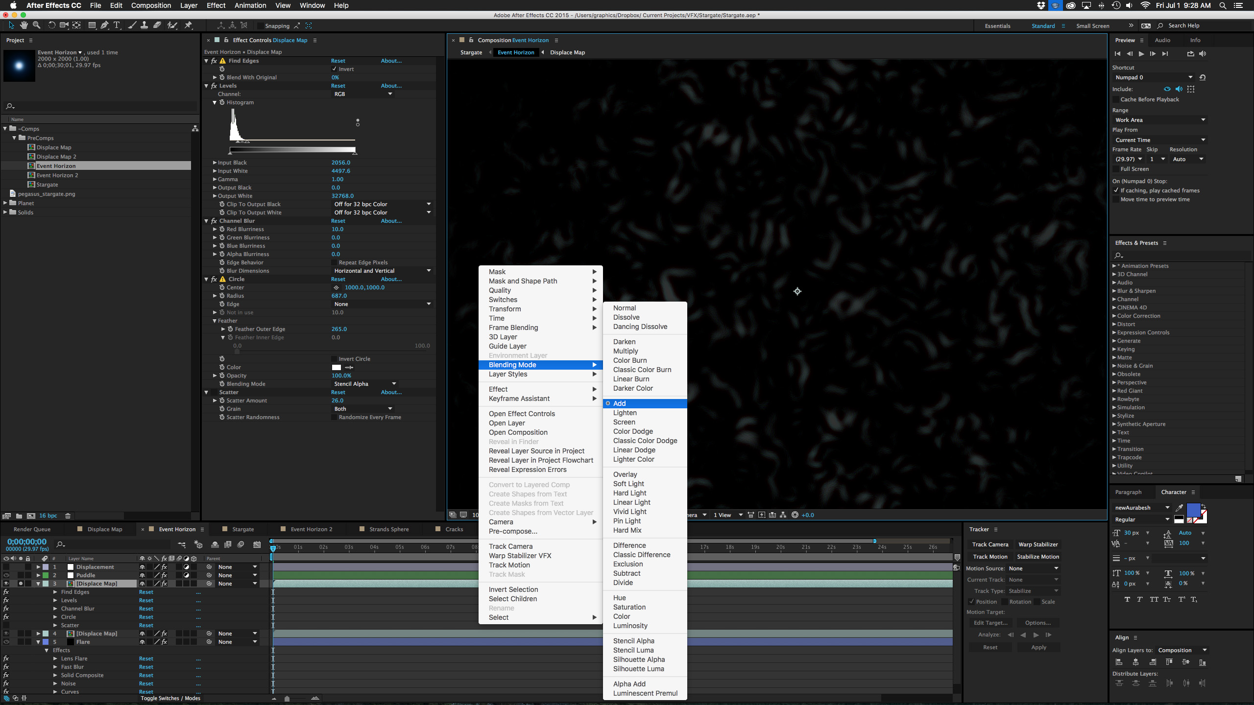Select the Type tool

(x=117, y=25)
